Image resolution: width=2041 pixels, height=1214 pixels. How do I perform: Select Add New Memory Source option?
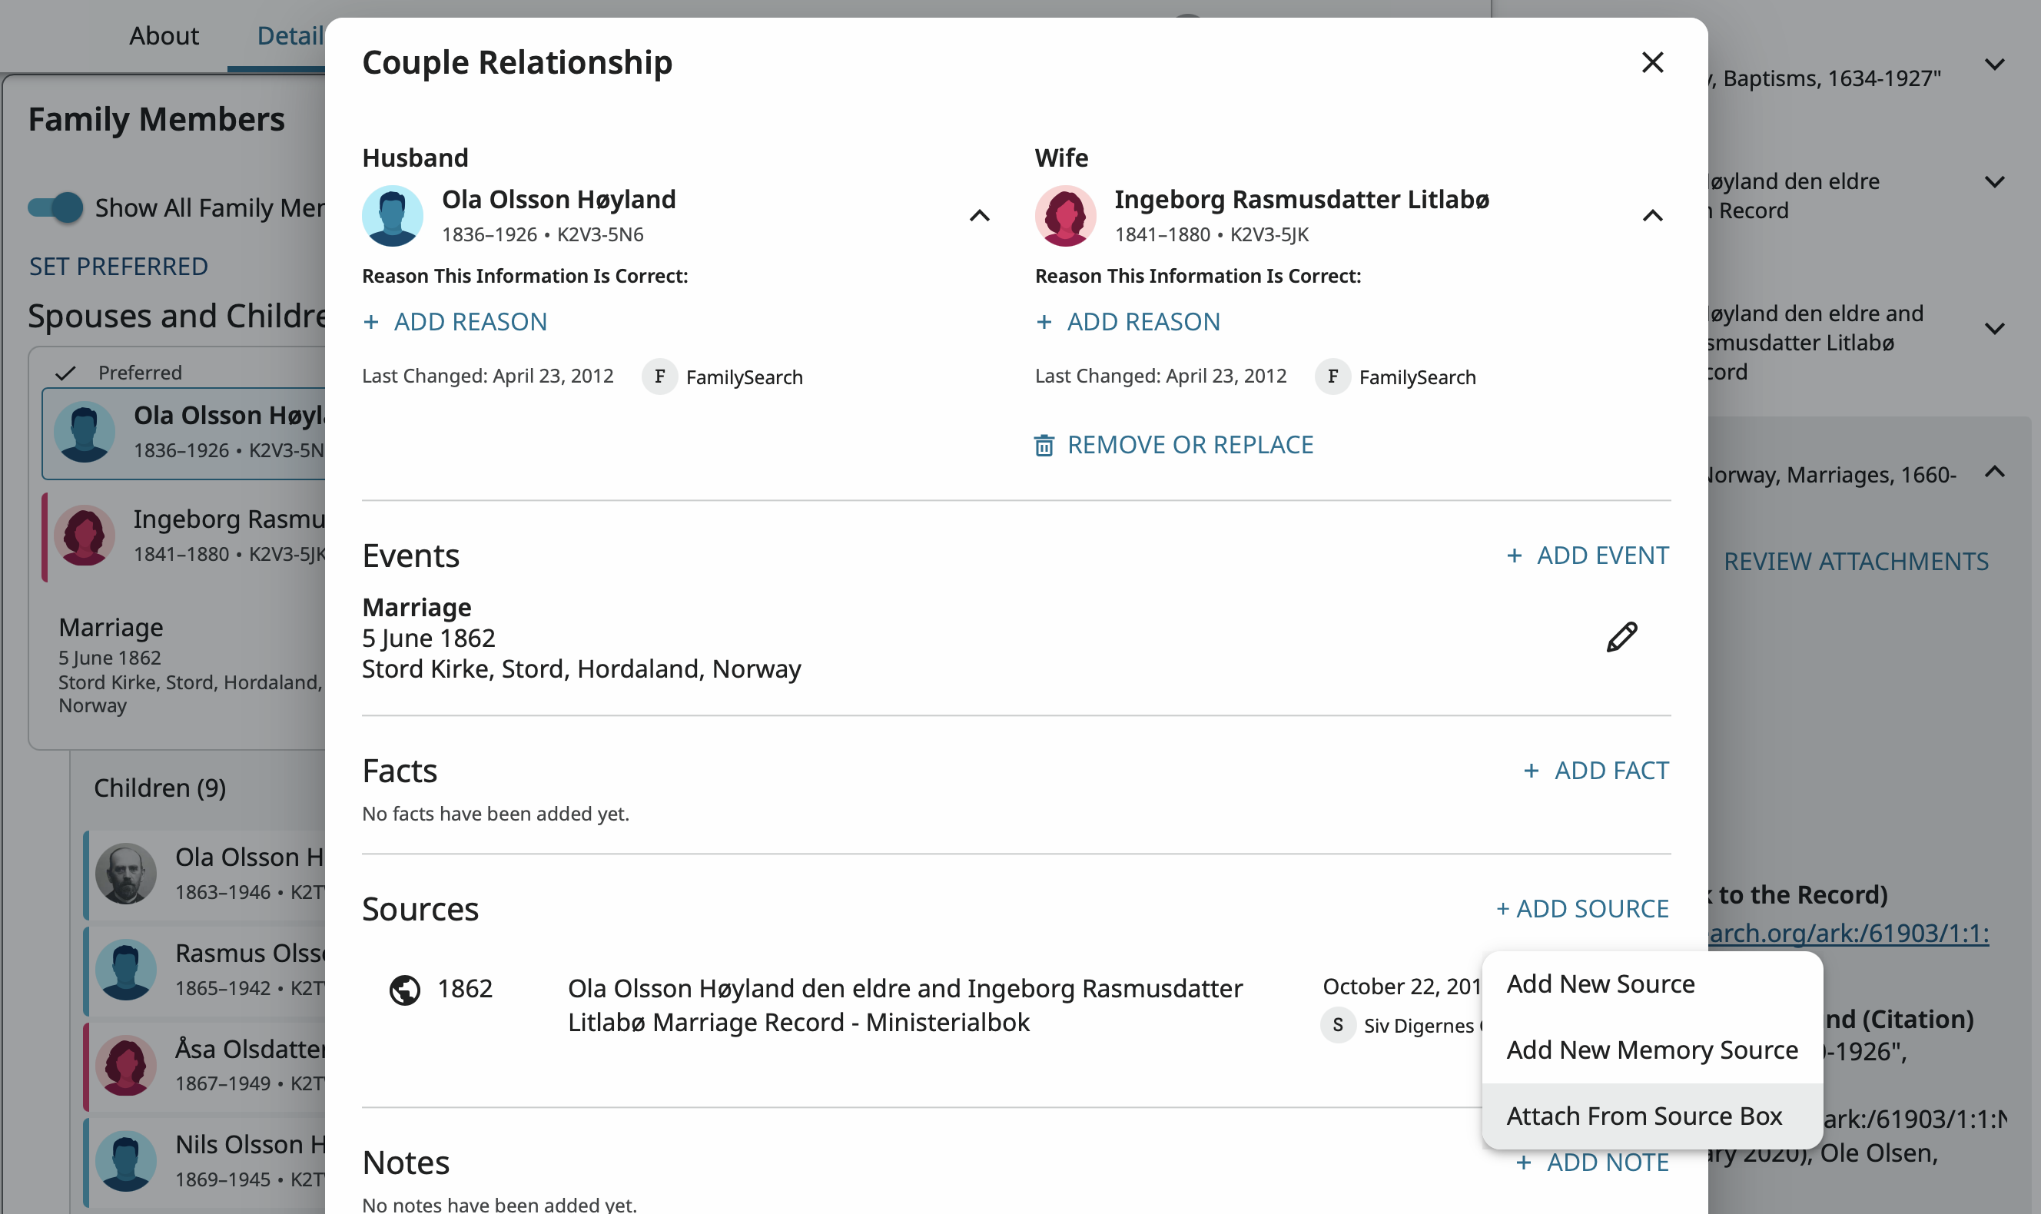1651,1050
